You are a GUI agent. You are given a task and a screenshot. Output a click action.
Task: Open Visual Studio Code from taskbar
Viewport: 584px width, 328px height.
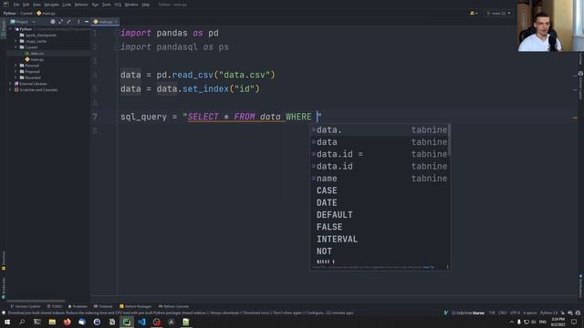141,322
